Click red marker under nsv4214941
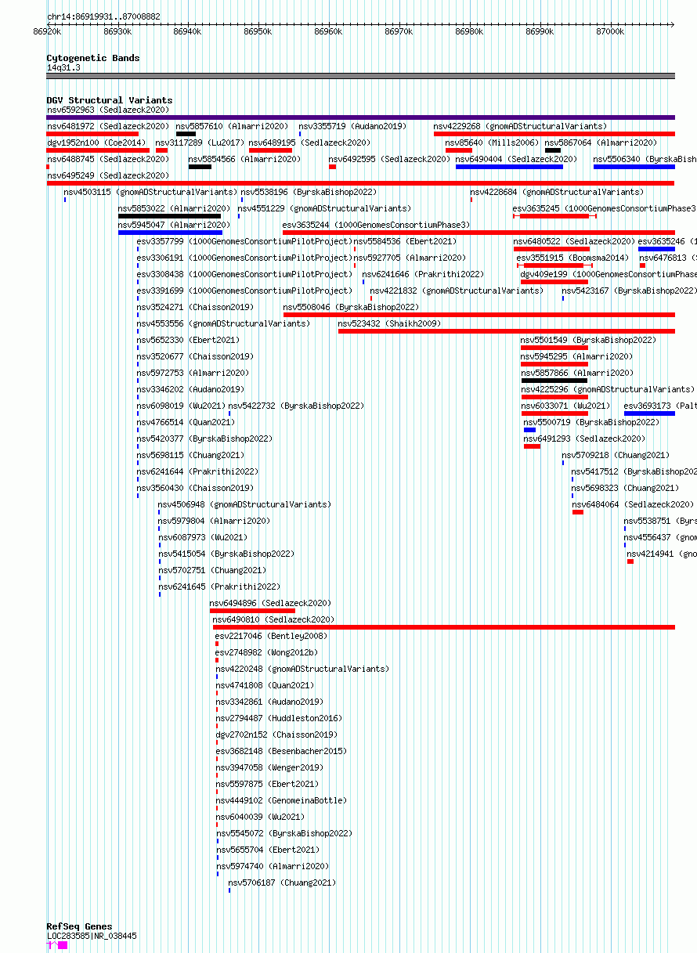Viewport: 697px width, 953px height. pos(630,561)
